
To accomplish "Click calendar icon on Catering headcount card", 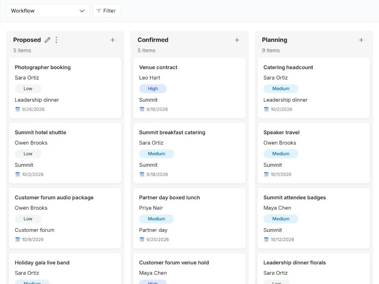I will pos(266,109).
